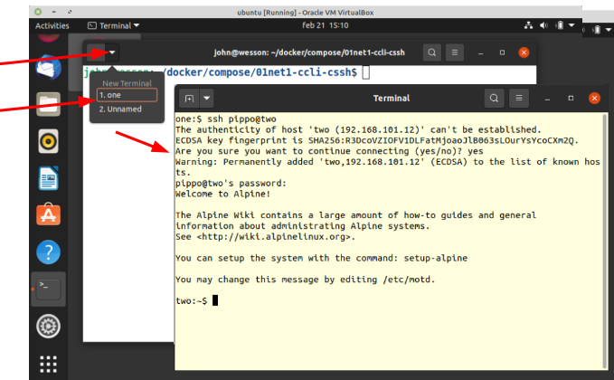614x380 pixels.
Task: Click Activities in the top bar
Action: pos(52,26)
